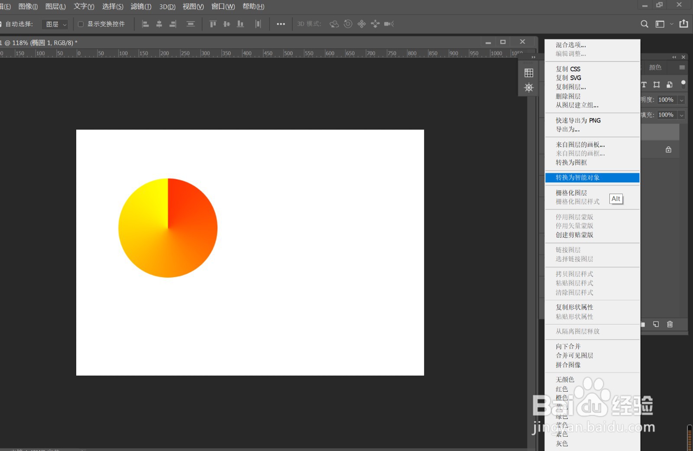The height and width of the screenshot is (451, 693).
Task: Click the shape layer filter icon
Action: click(657, 84)
